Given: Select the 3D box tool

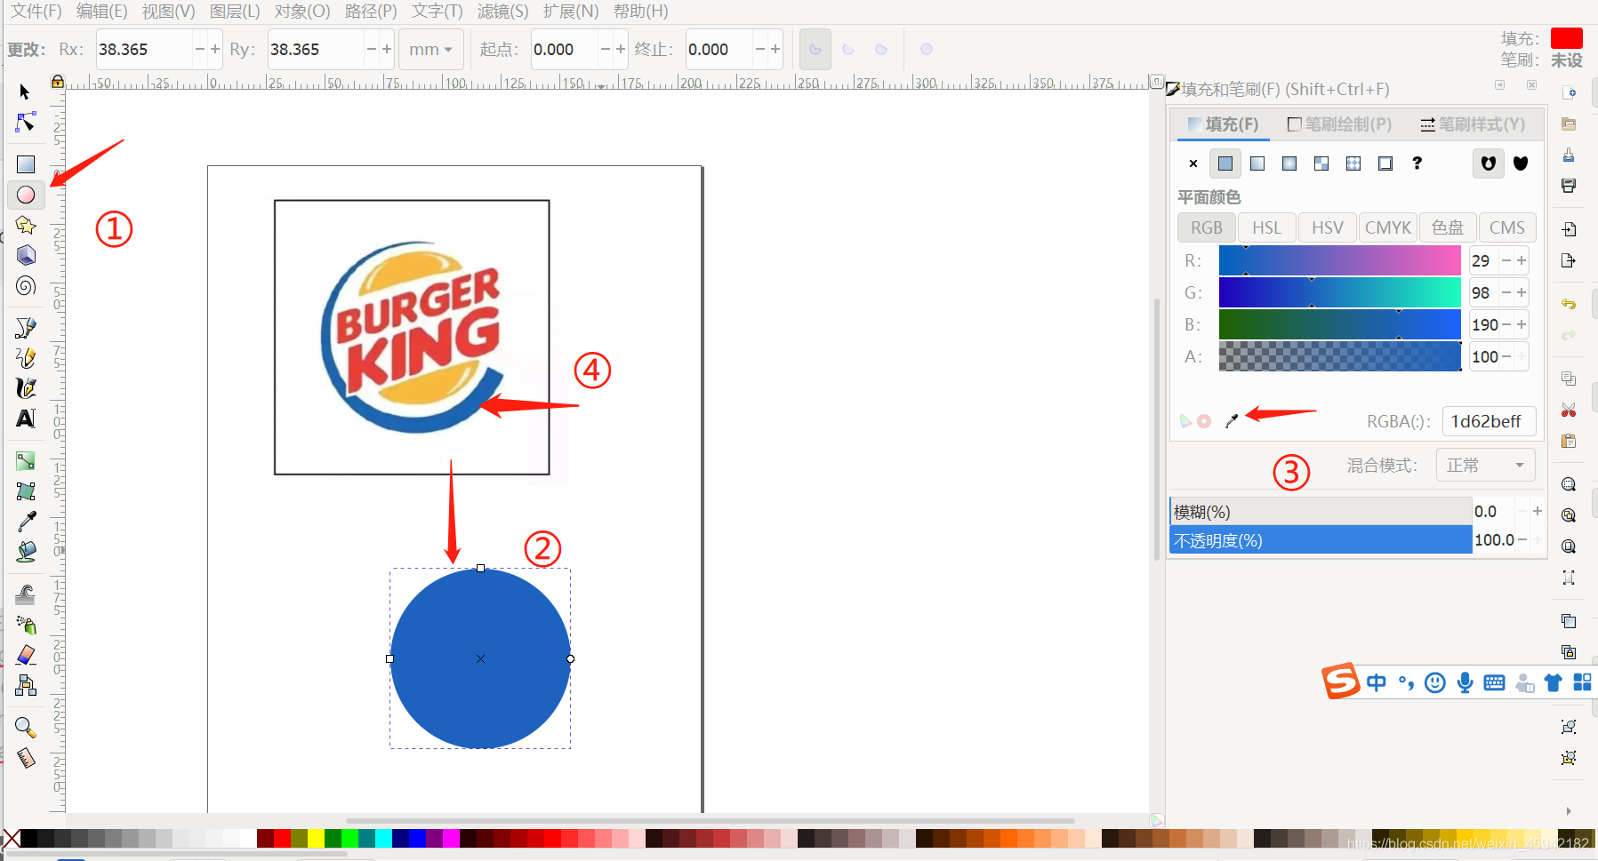Looking at the screenshot, I should (26, 255).
